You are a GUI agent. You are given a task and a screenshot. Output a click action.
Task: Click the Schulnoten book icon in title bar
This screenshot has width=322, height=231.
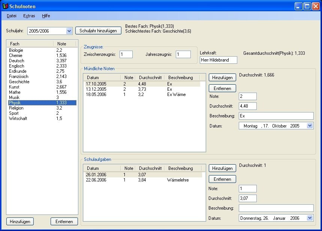[5, 6]
